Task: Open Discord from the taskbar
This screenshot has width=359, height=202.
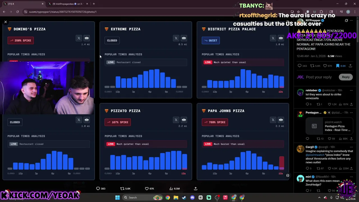Action: pos(192,198)
